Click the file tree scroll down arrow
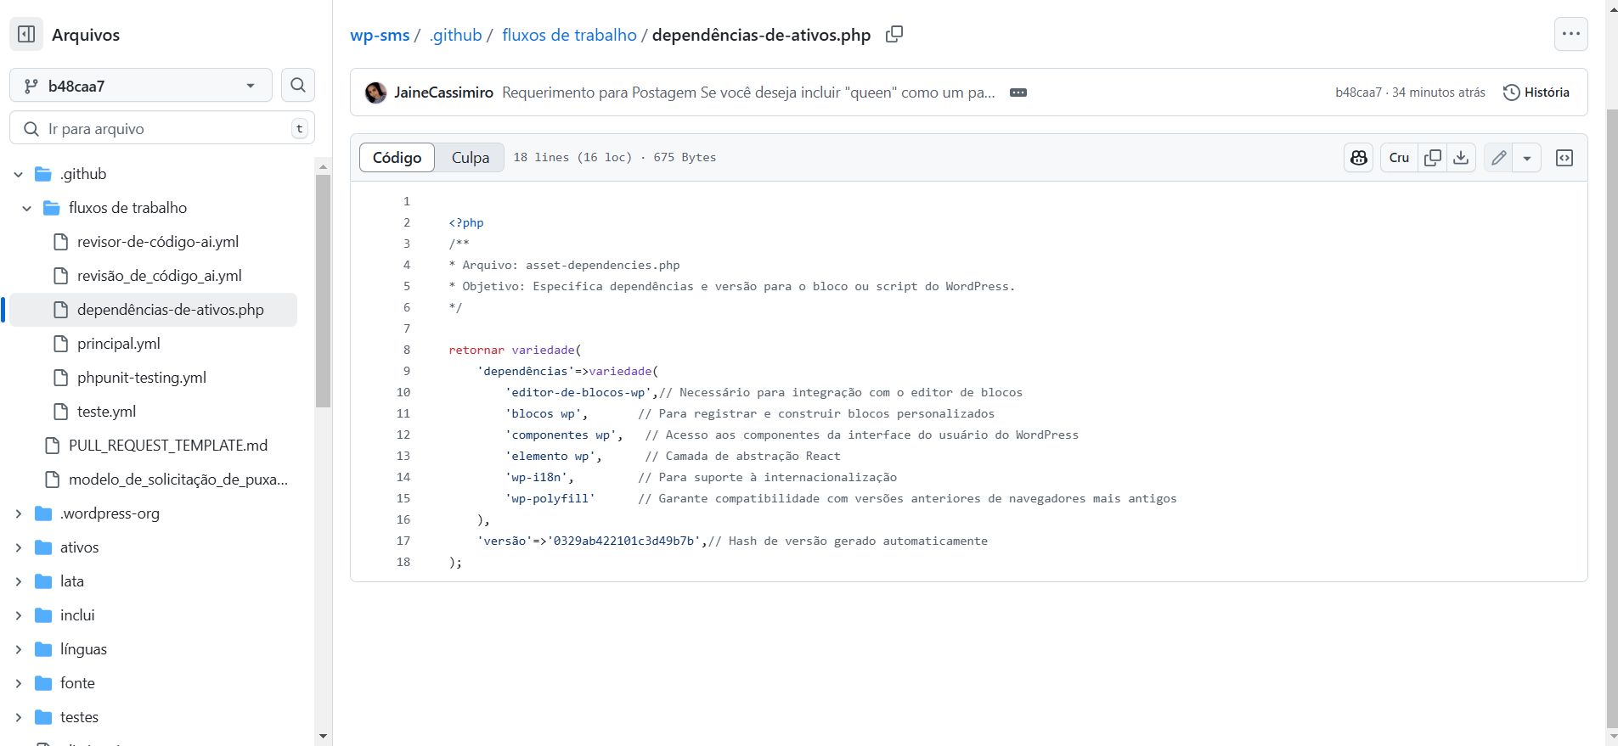Image resolution: width=1618 pixels, height=746 pixels. point(323,736)
